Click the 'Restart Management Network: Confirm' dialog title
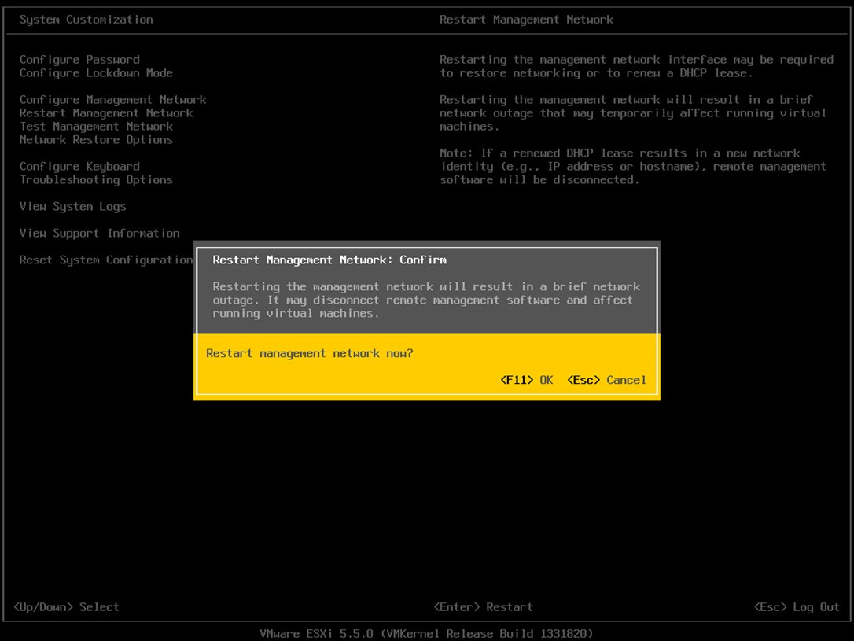The width and height of the screenshot is (854, 641). (329, 260)
